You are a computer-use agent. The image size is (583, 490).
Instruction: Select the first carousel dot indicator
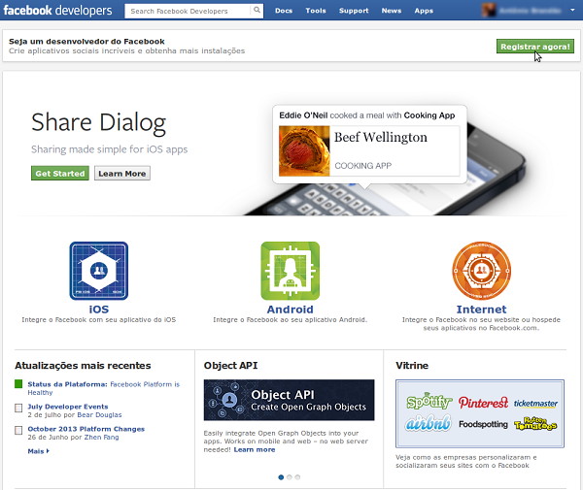281,477
